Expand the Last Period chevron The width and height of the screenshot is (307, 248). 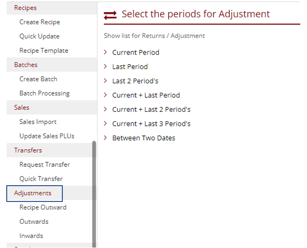tap(106, 66)
